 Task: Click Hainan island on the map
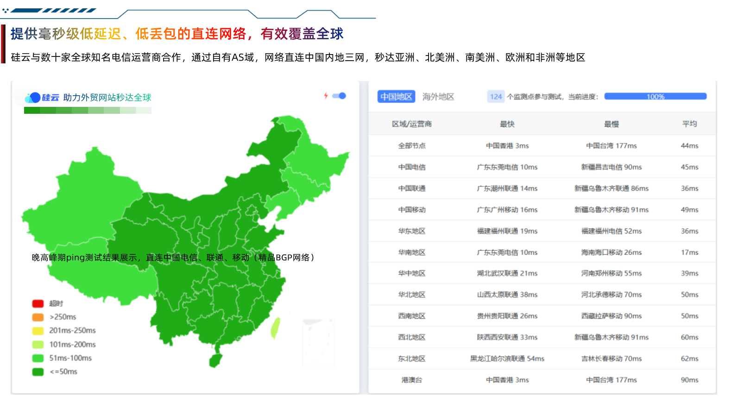(215, 361)
